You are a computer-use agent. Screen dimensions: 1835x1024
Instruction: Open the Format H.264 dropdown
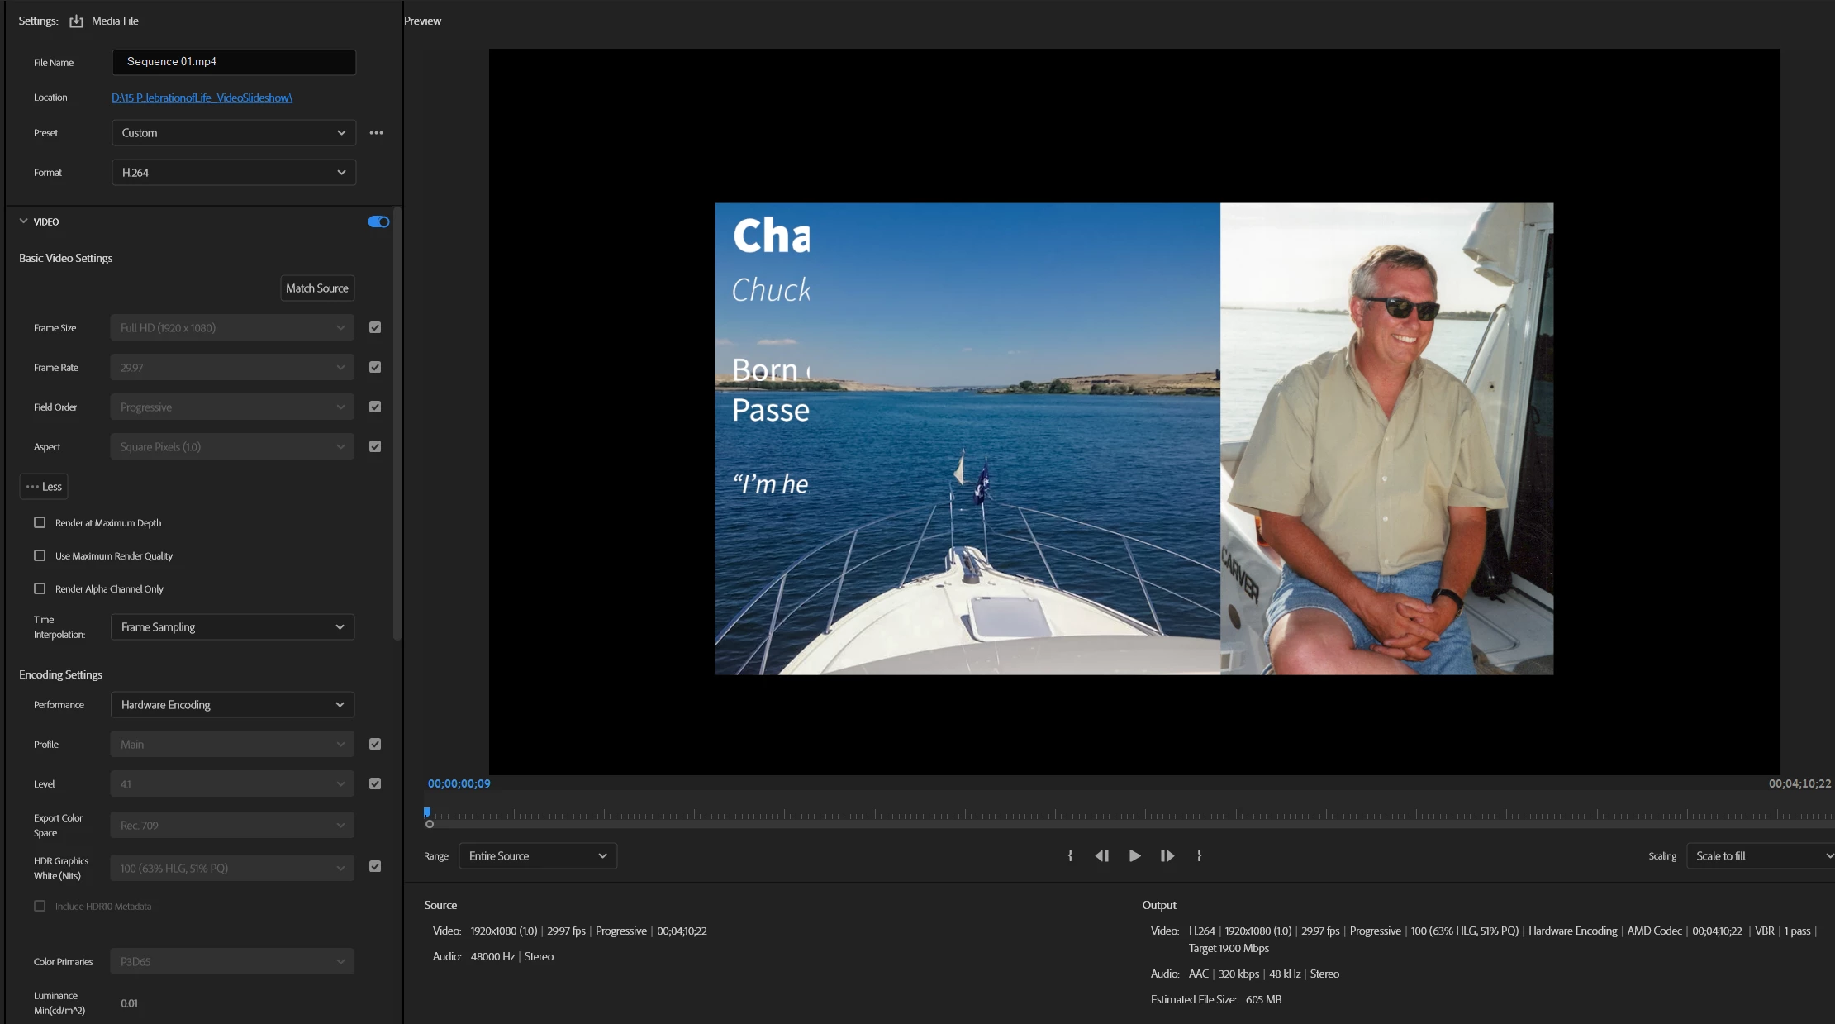click(234, 173)
